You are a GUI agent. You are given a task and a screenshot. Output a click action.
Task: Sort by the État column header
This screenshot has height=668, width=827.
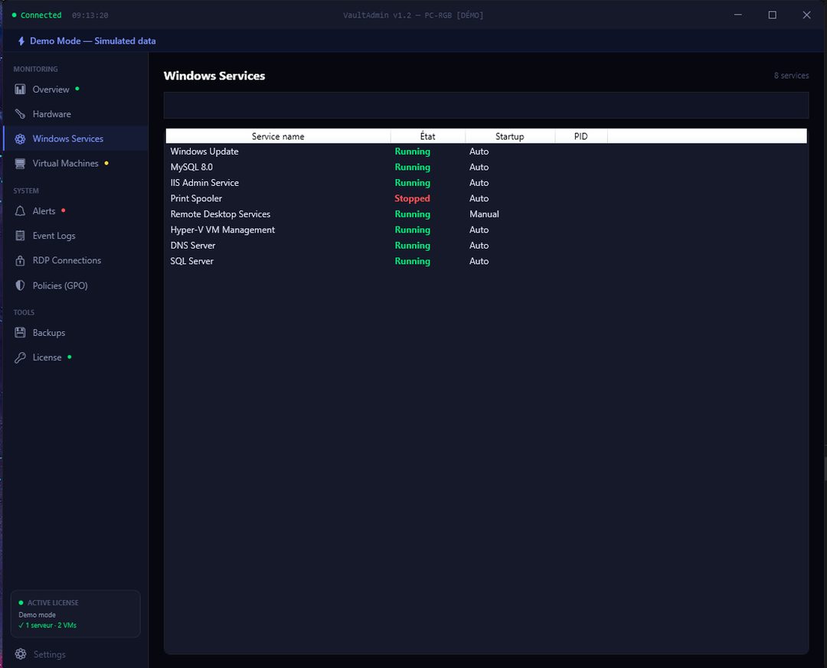[x=428, y=136]
